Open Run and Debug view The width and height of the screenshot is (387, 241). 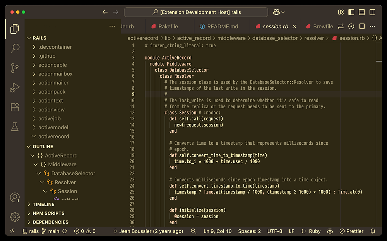15,87
